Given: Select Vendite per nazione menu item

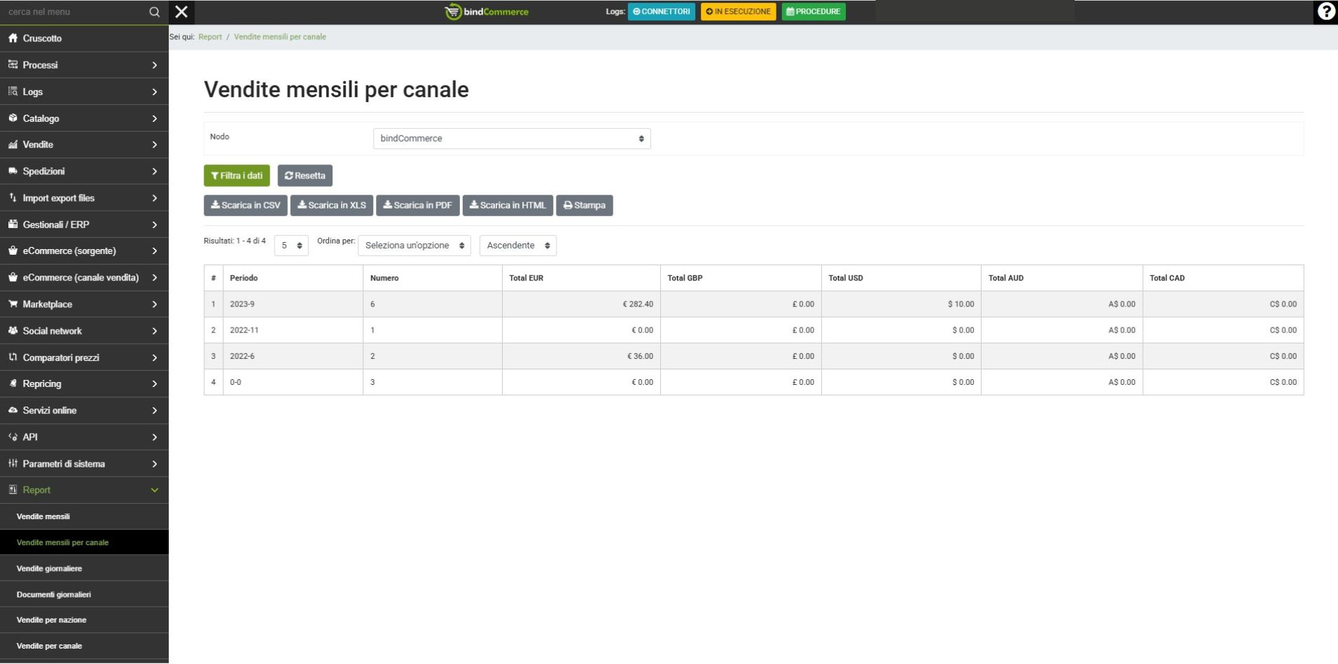Looking at the screenshot, I should tap(51, 620).
